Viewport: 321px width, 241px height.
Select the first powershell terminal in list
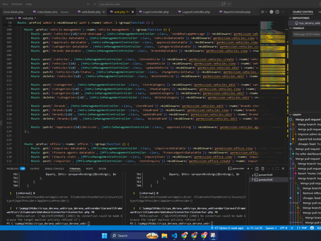point(269,175)
